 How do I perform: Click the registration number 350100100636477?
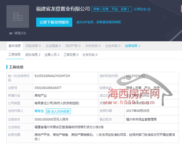(x=48, y=88)
